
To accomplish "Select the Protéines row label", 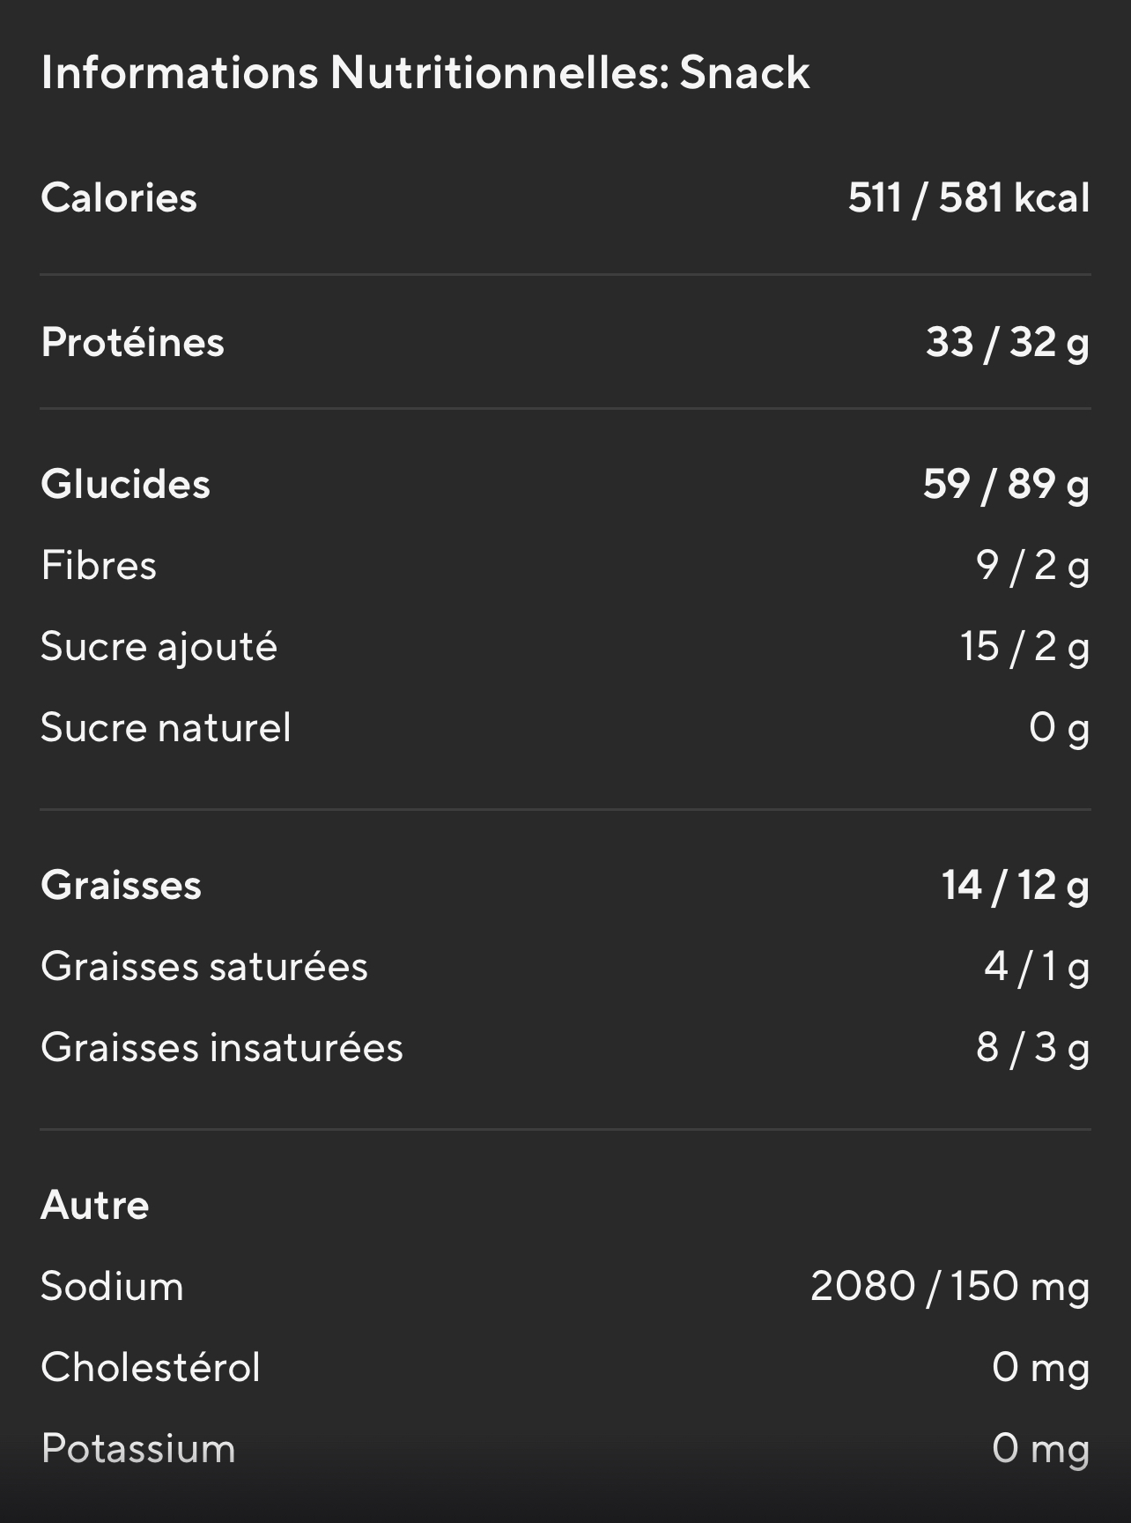I will tap(132, 342).
